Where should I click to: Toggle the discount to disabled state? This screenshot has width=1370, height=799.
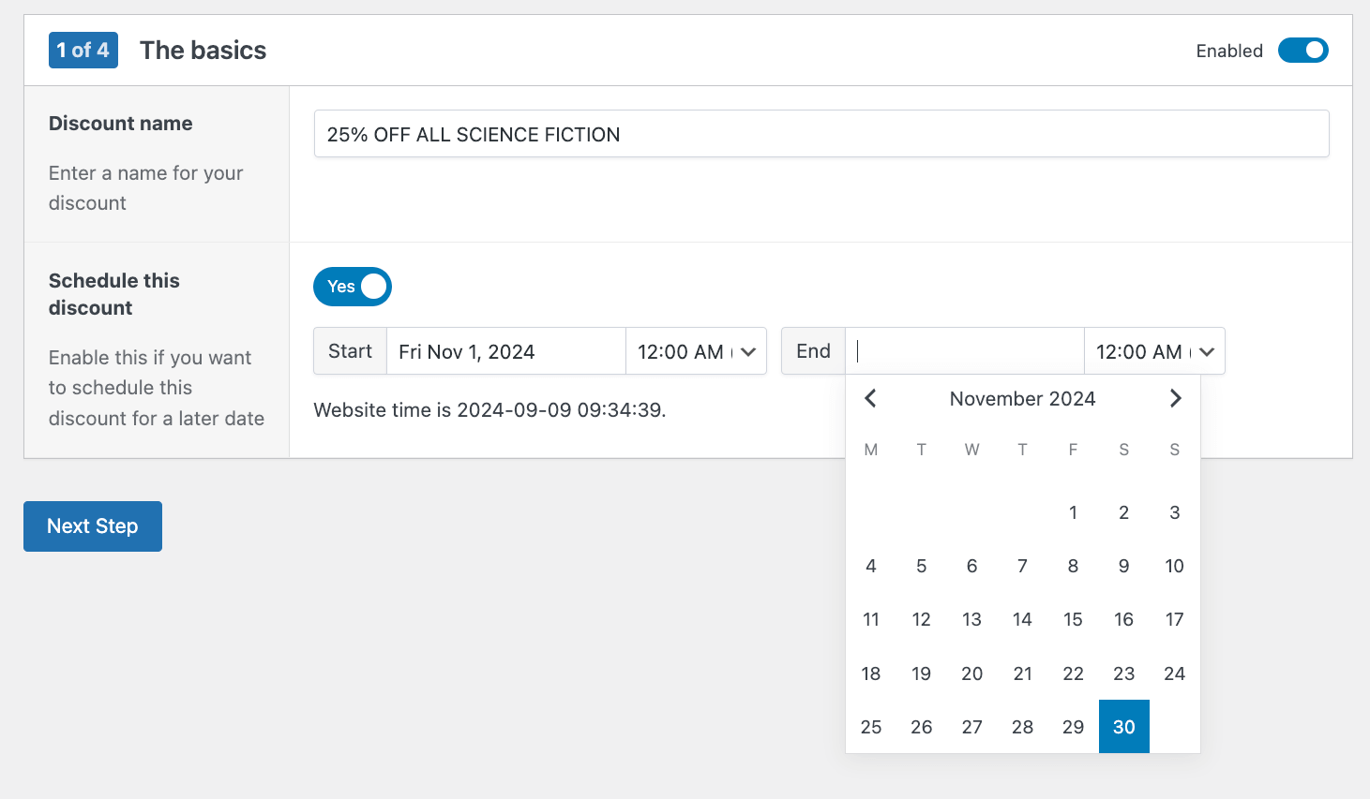(1302, 51)
